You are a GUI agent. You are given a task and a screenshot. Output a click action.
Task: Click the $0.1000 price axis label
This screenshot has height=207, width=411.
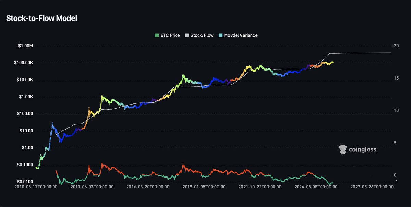(x=25, y=165)
